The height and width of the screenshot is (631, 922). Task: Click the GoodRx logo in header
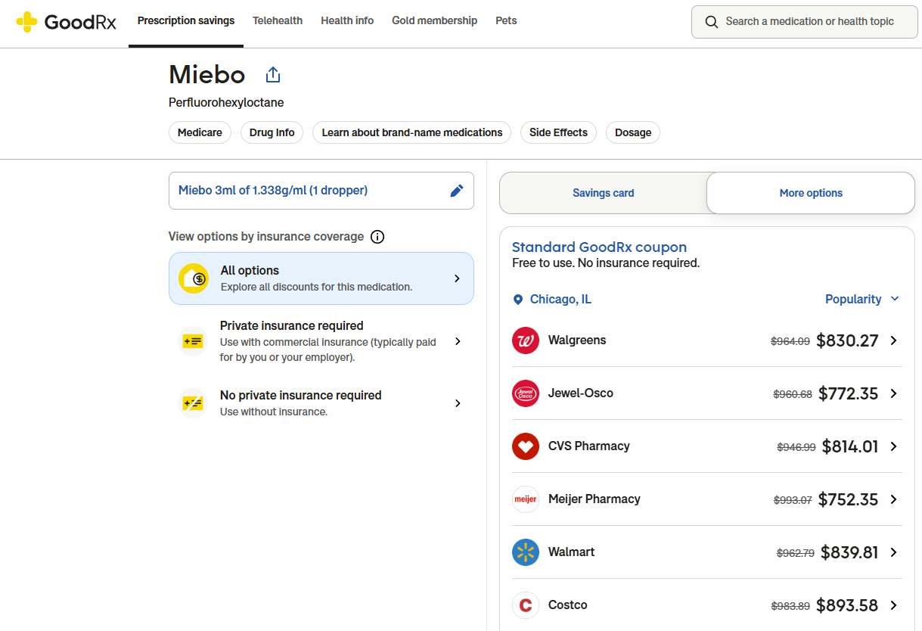pos(67,22)
